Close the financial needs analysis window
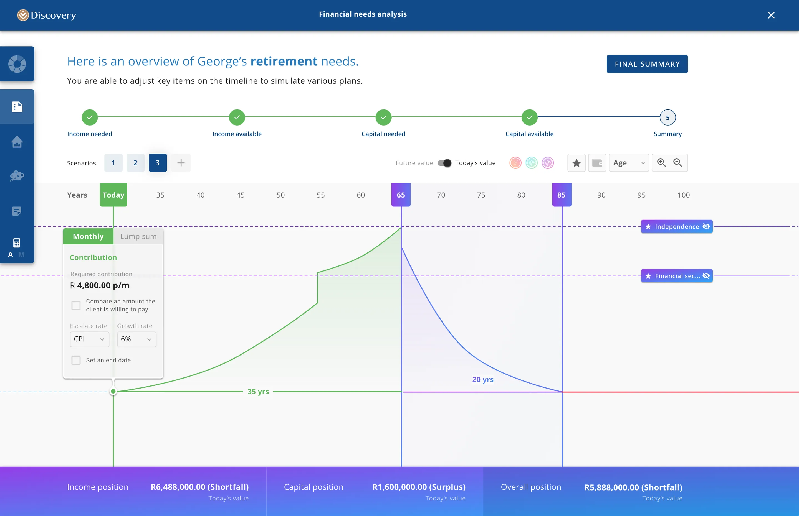799x516 pixels. (771, 15)
